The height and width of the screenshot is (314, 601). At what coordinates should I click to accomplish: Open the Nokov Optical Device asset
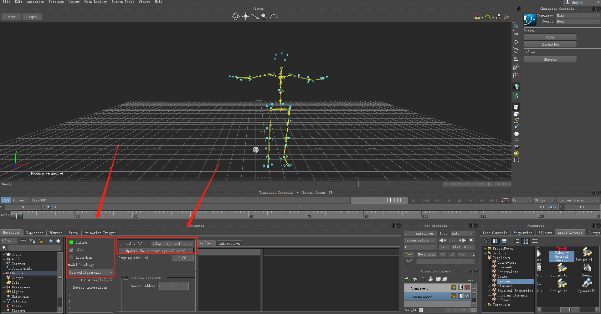[562, 256]
